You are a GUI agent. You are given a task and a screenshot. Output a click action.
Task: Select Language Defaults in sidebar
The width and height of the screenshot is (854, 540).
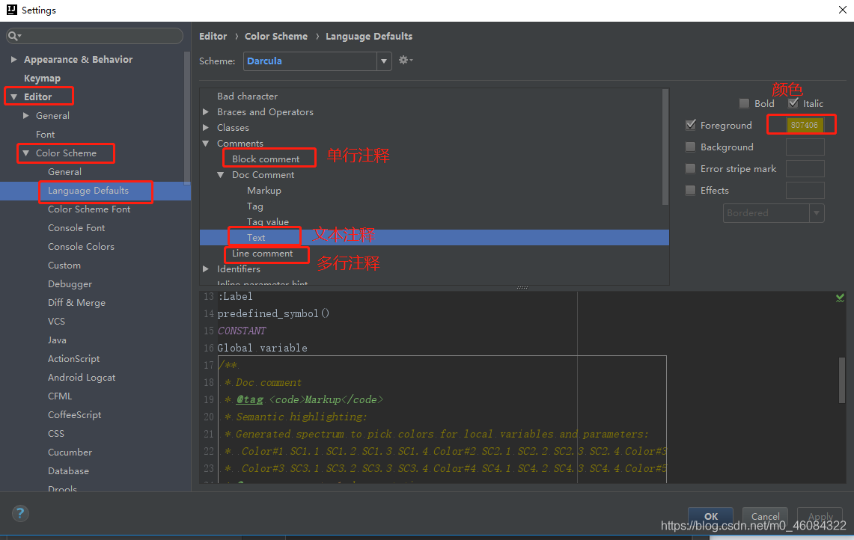click(x=88, y=191)
